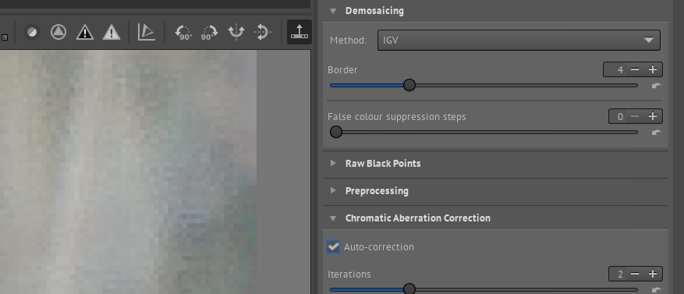
Task: Click the zoomed image preview area
Action: coord(128,172)
